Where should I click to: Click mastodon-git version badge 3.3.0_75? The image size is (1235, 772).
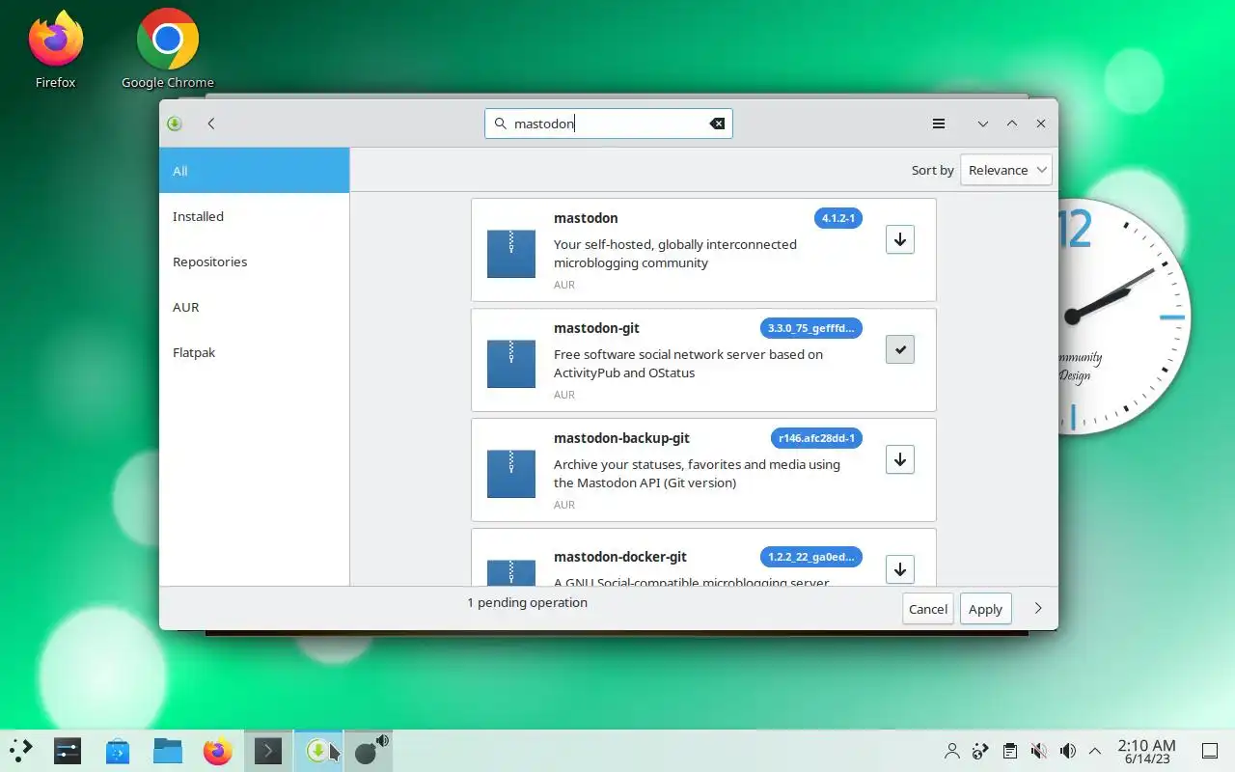(810, 328)
